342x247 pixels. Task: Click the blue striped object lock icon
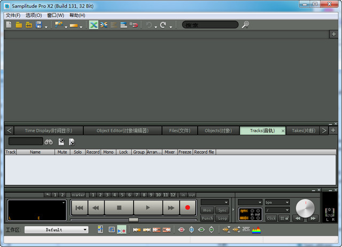[123, 25]
